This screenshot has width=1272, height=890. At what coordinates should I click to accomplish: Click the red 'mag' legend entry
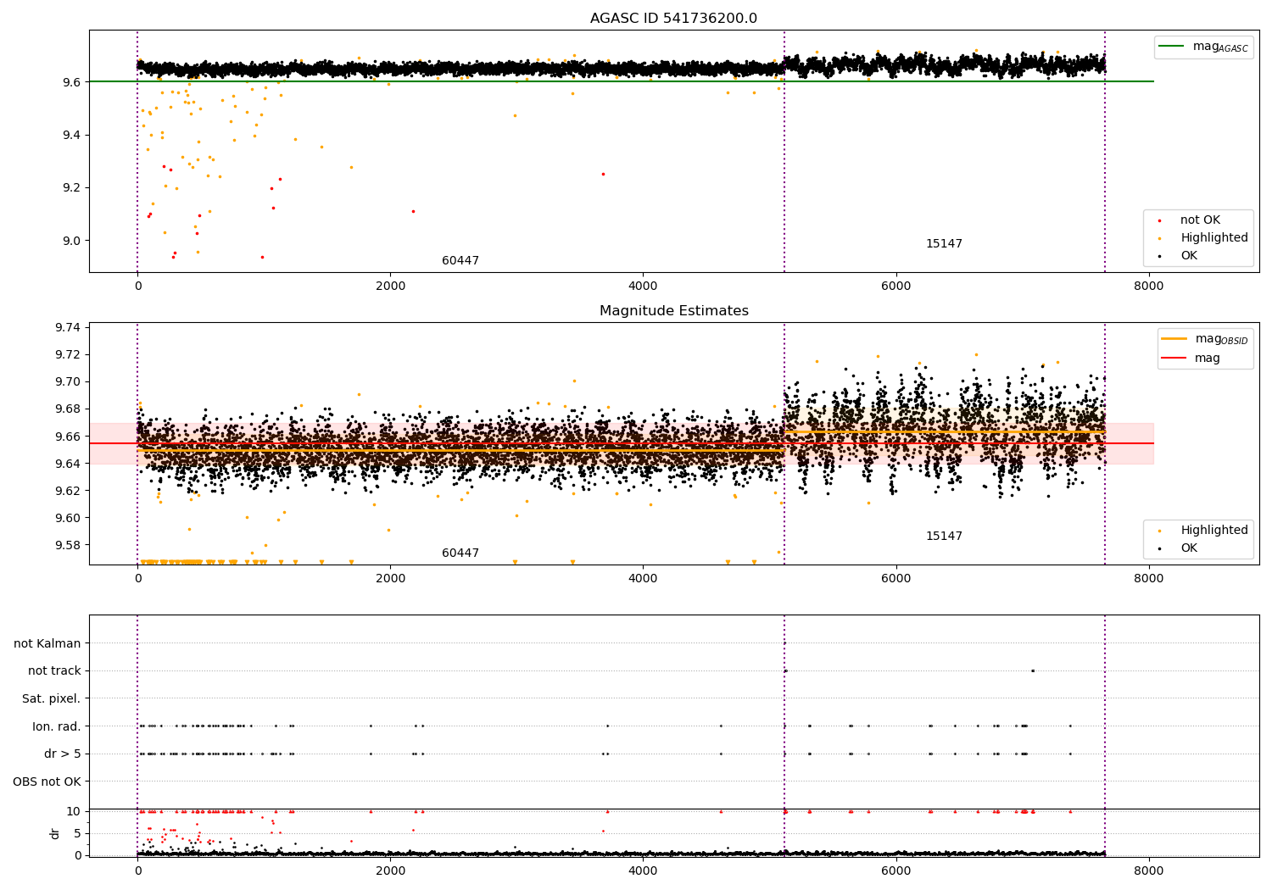[1191, 358]
